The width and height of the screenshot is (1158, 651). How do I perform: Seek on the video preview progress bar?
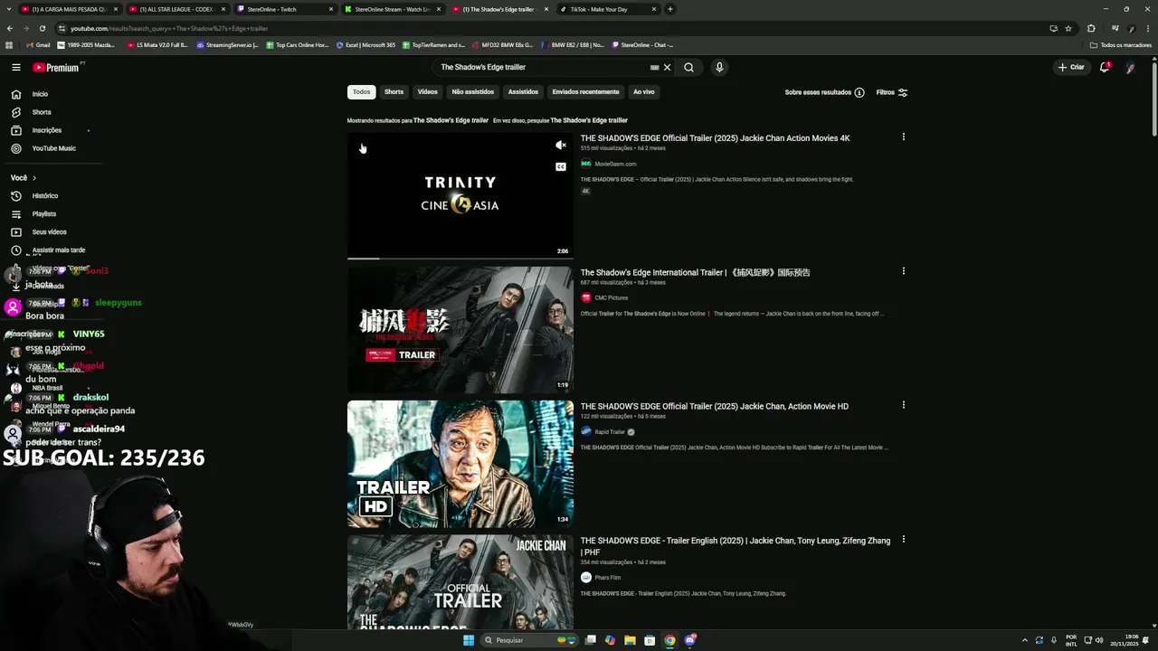pos(460,259)
